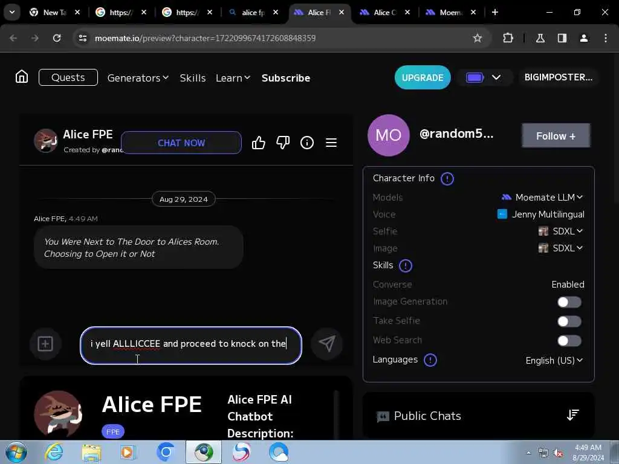The height and width of the screenshot is (464, 619).
Task: Show Skills info tooltip icon
Action: click(406, 266)
